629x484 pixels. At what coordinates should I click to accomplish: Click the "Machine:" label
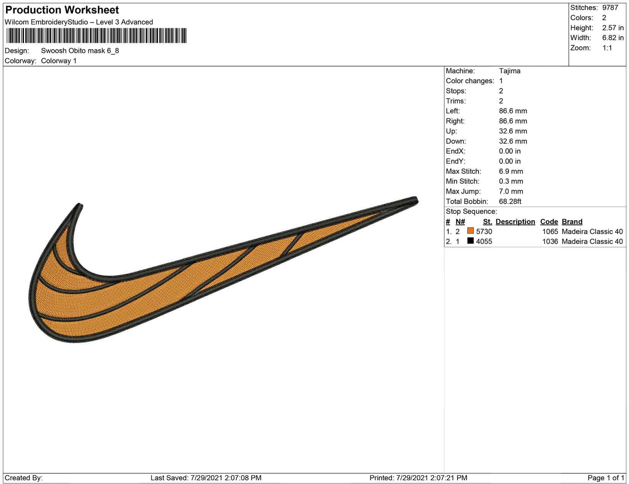(x=460, y=71)
